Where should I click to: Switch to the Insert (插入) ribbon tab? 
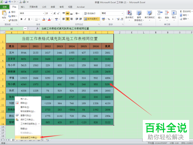coord(23,7)
